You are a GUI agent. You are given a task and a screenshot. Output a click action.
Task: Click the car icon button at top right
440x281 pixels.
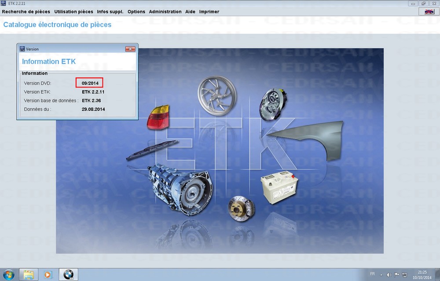click(x=429, y=11)
